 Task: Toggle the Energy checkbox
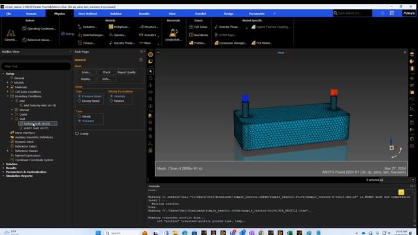(x=63, y=34)
